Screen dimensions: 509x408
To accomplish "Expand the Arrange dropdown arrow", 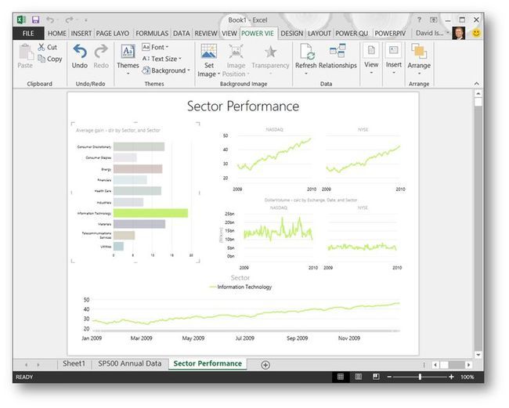I will coord(419,74).
